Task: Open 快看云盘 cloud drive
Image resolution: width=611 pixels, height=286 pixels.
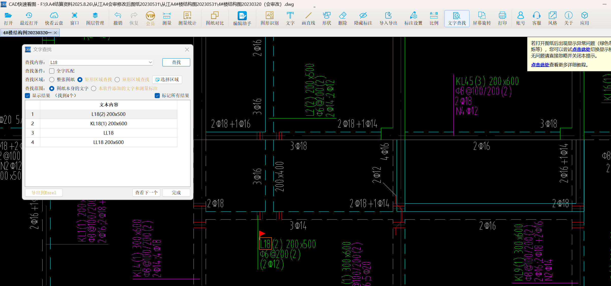Action: click(54, 18)
